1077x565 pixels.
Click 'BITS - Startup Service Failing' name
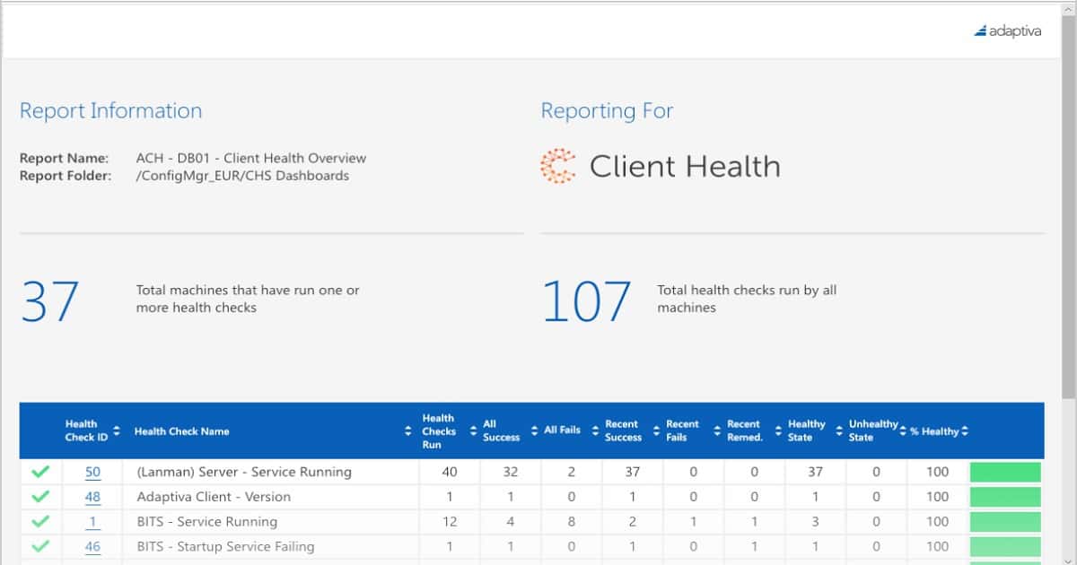[x=225, y=546]
